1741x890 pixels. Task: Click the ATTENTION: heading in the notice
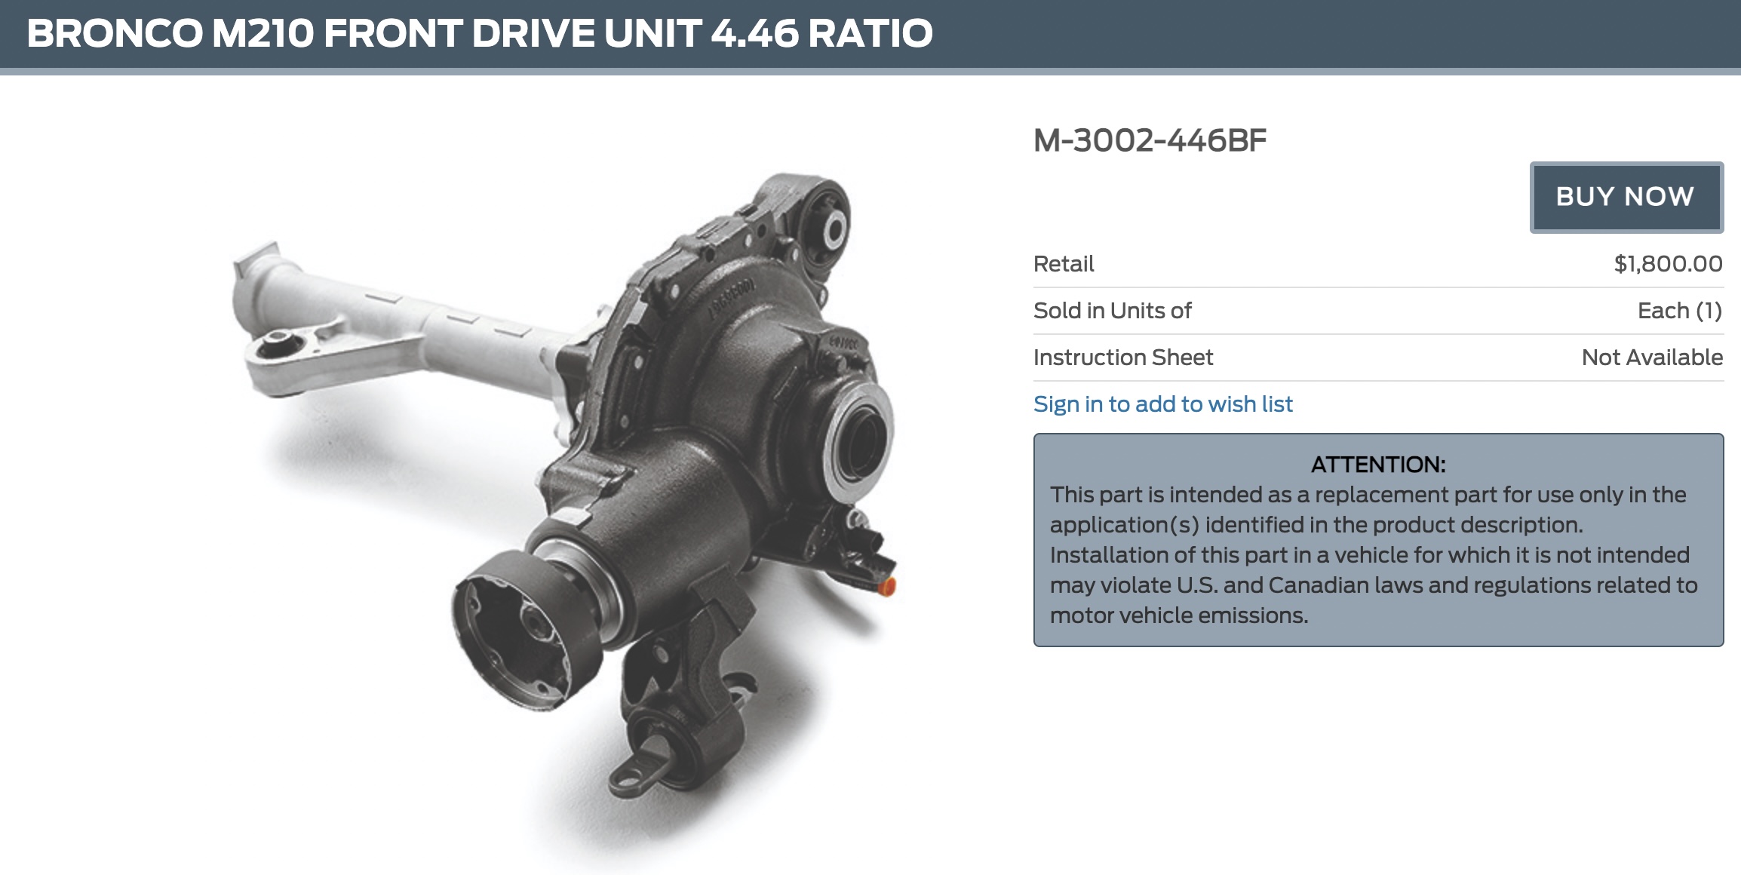point(1378,465)
